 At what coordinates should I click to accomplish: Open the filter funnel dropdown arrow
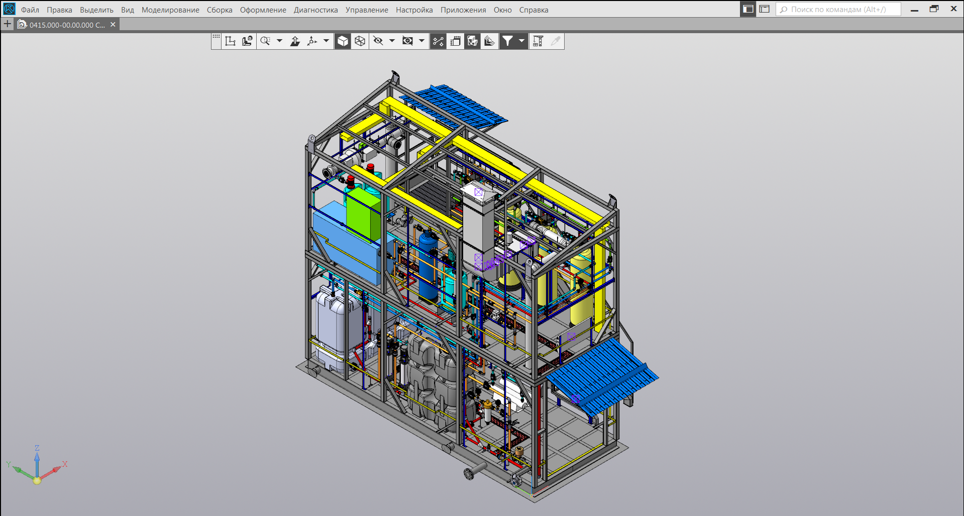tap(522, 41)
